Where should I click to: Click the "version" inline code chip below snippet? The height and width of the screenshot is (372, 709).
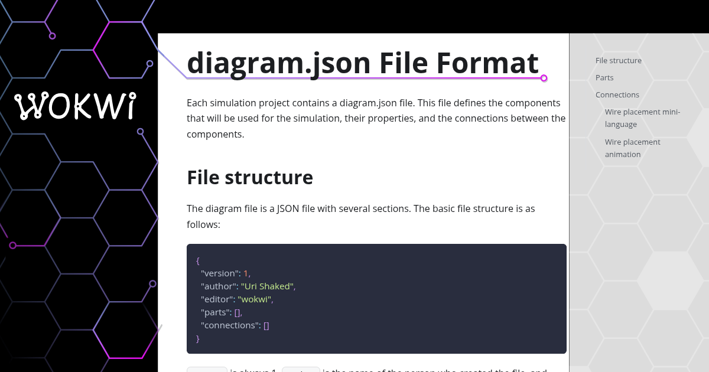pos(207,370)
